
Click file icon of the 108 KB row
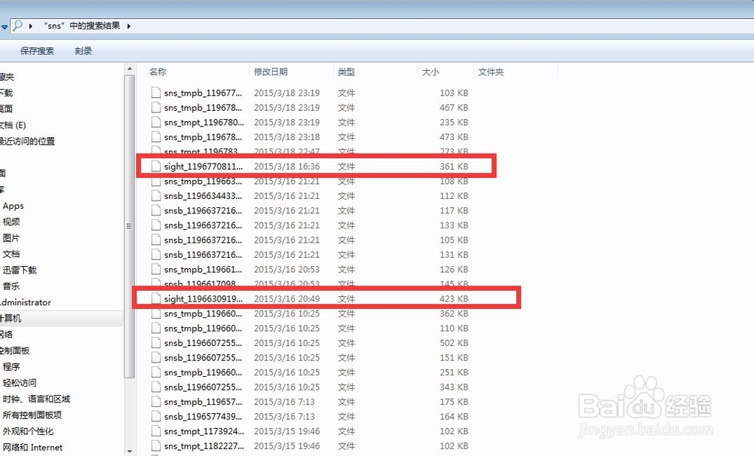point(156,182)
